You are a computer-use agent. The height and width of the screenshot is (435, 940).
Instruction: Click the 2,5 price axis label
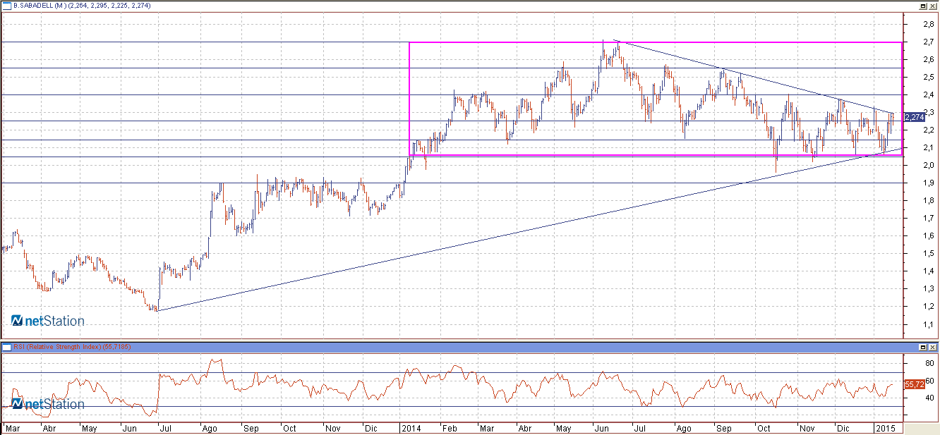pos(929,77)
